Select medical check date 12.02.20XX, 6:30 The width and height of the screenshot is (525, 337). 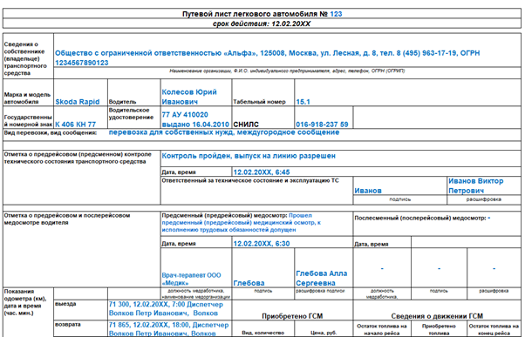coord(262,244)
